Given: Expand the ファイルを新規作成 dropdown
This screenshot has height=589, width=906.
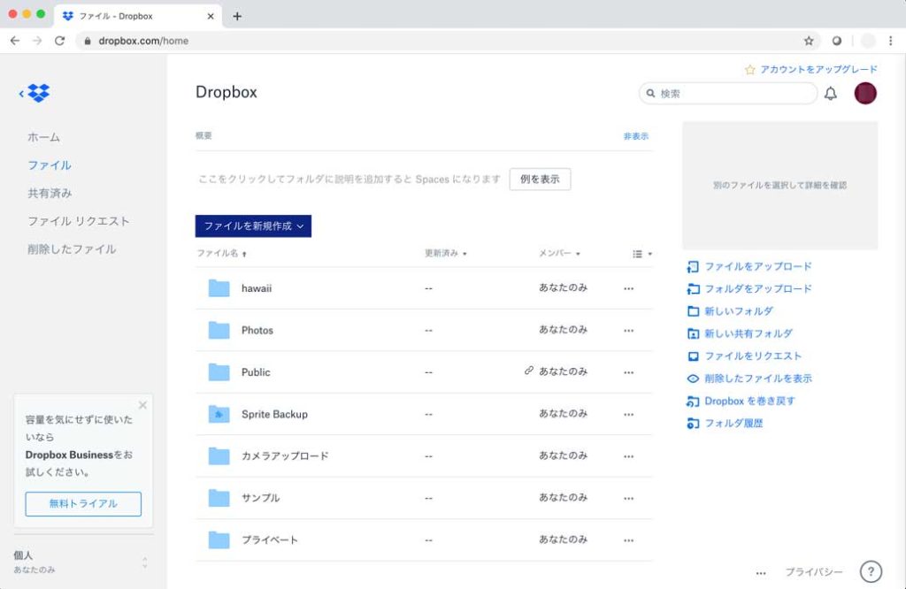Looking at the screenshot, I should [x=253, y=226].
